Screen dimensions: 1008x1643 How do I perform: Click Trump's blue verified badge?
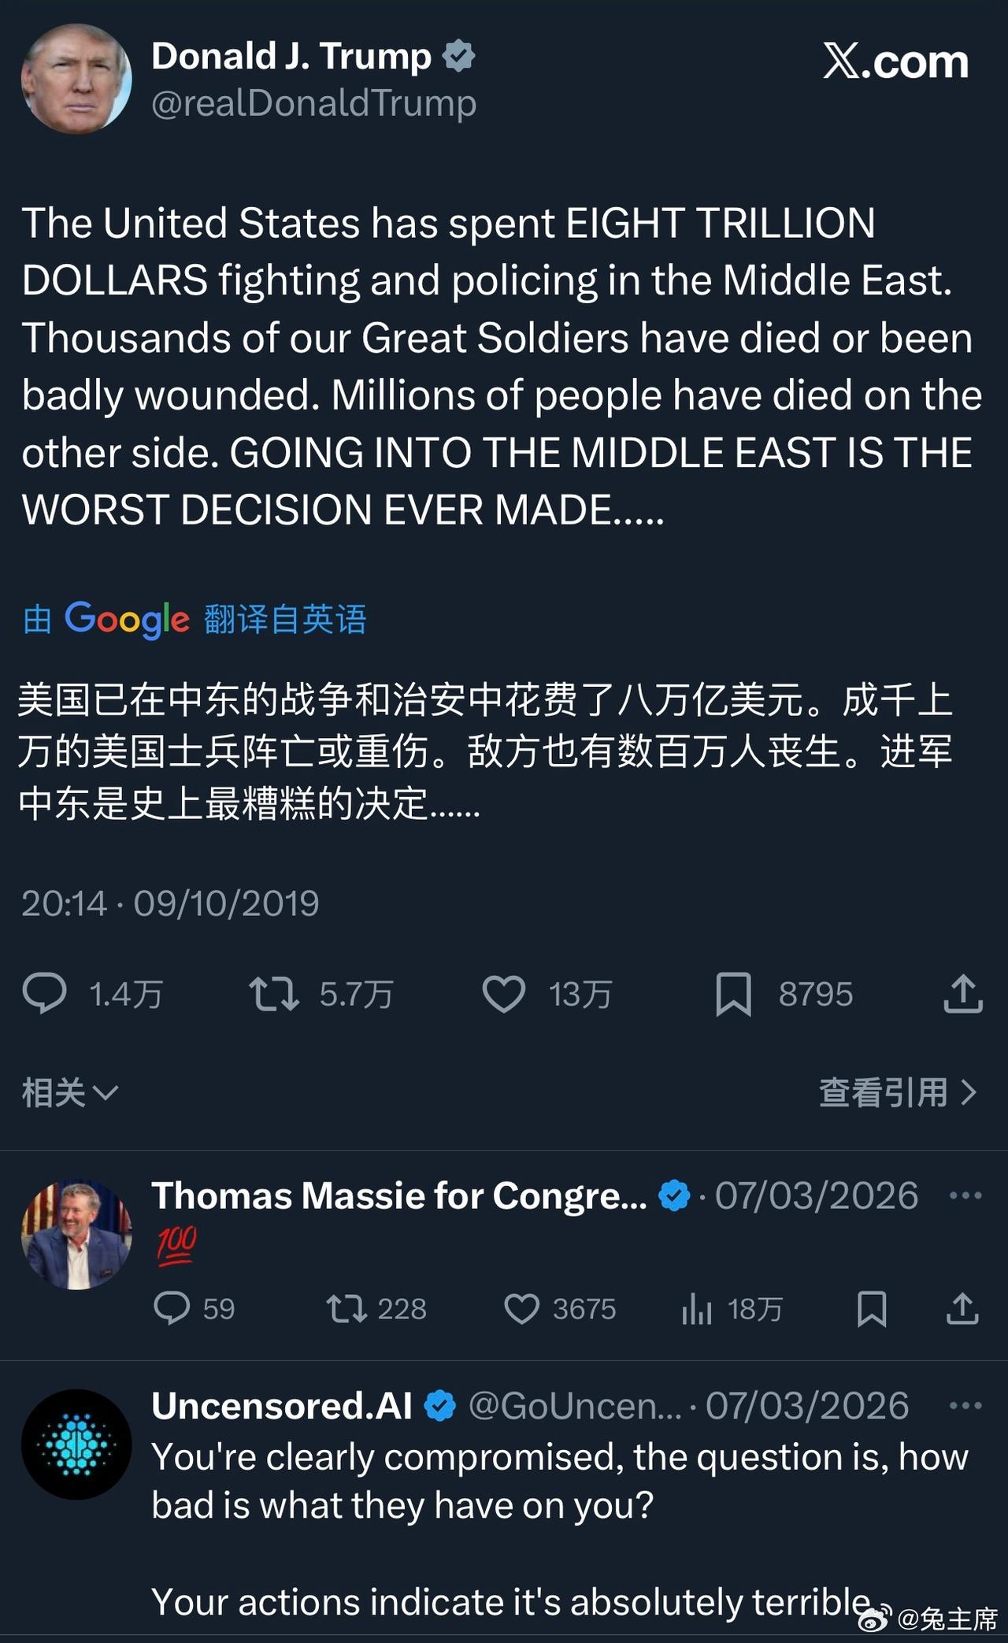pyautogui.click(x=461, y=55)
